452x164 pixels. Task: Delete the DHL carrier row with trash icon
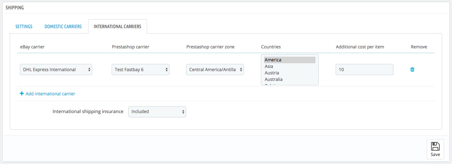pyautogui.click(x=412, y=69)
